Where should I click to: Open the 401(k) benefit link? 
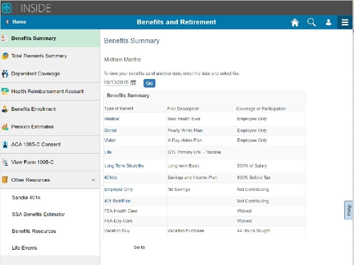pos(111,178)
